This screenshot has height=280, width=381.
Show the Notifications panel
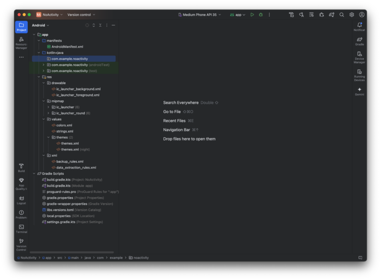tap(359, 27)
